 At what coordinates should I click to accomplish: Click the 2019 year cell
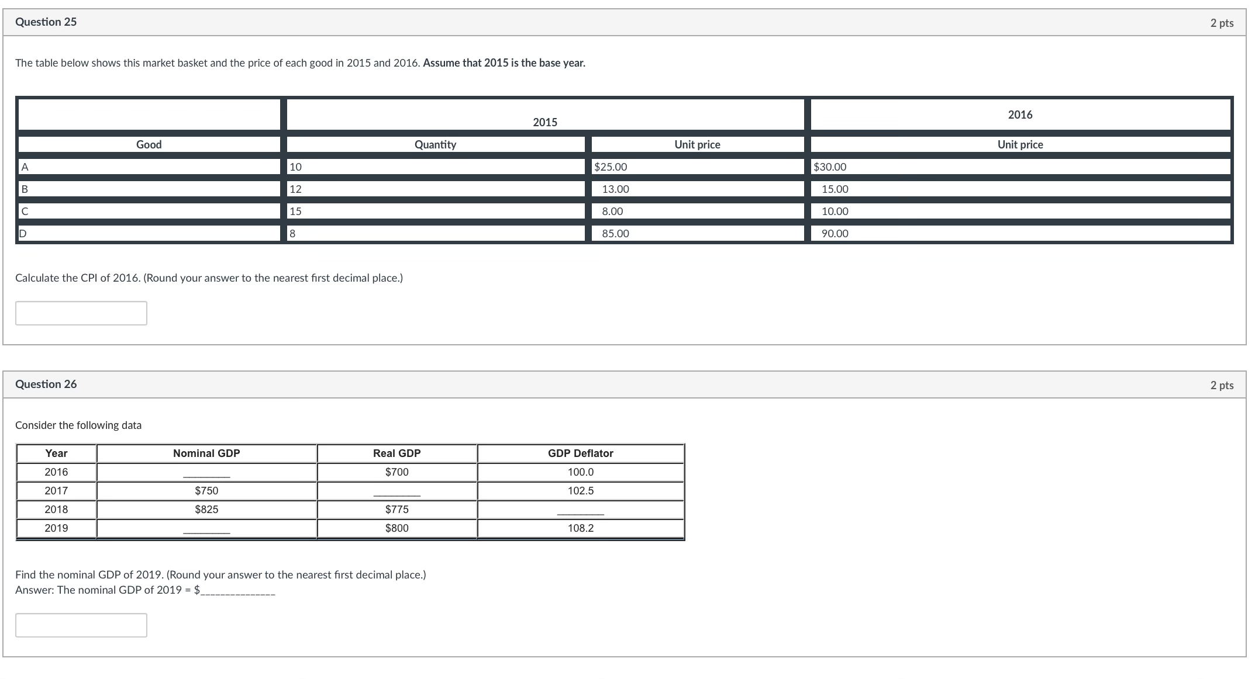click(56, 528)
